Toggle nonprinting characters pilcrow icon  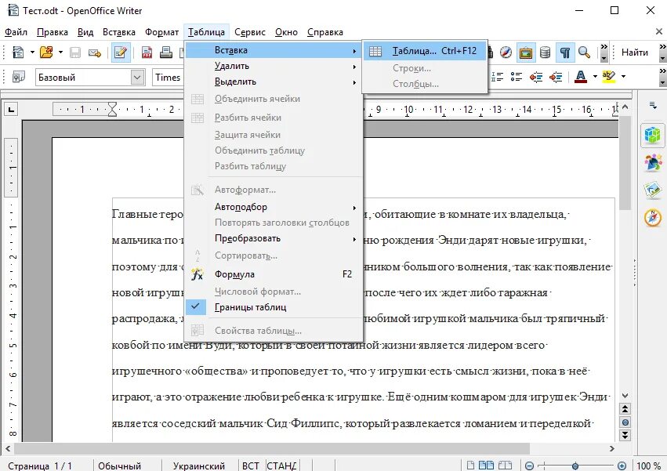(x=565, y=53)
